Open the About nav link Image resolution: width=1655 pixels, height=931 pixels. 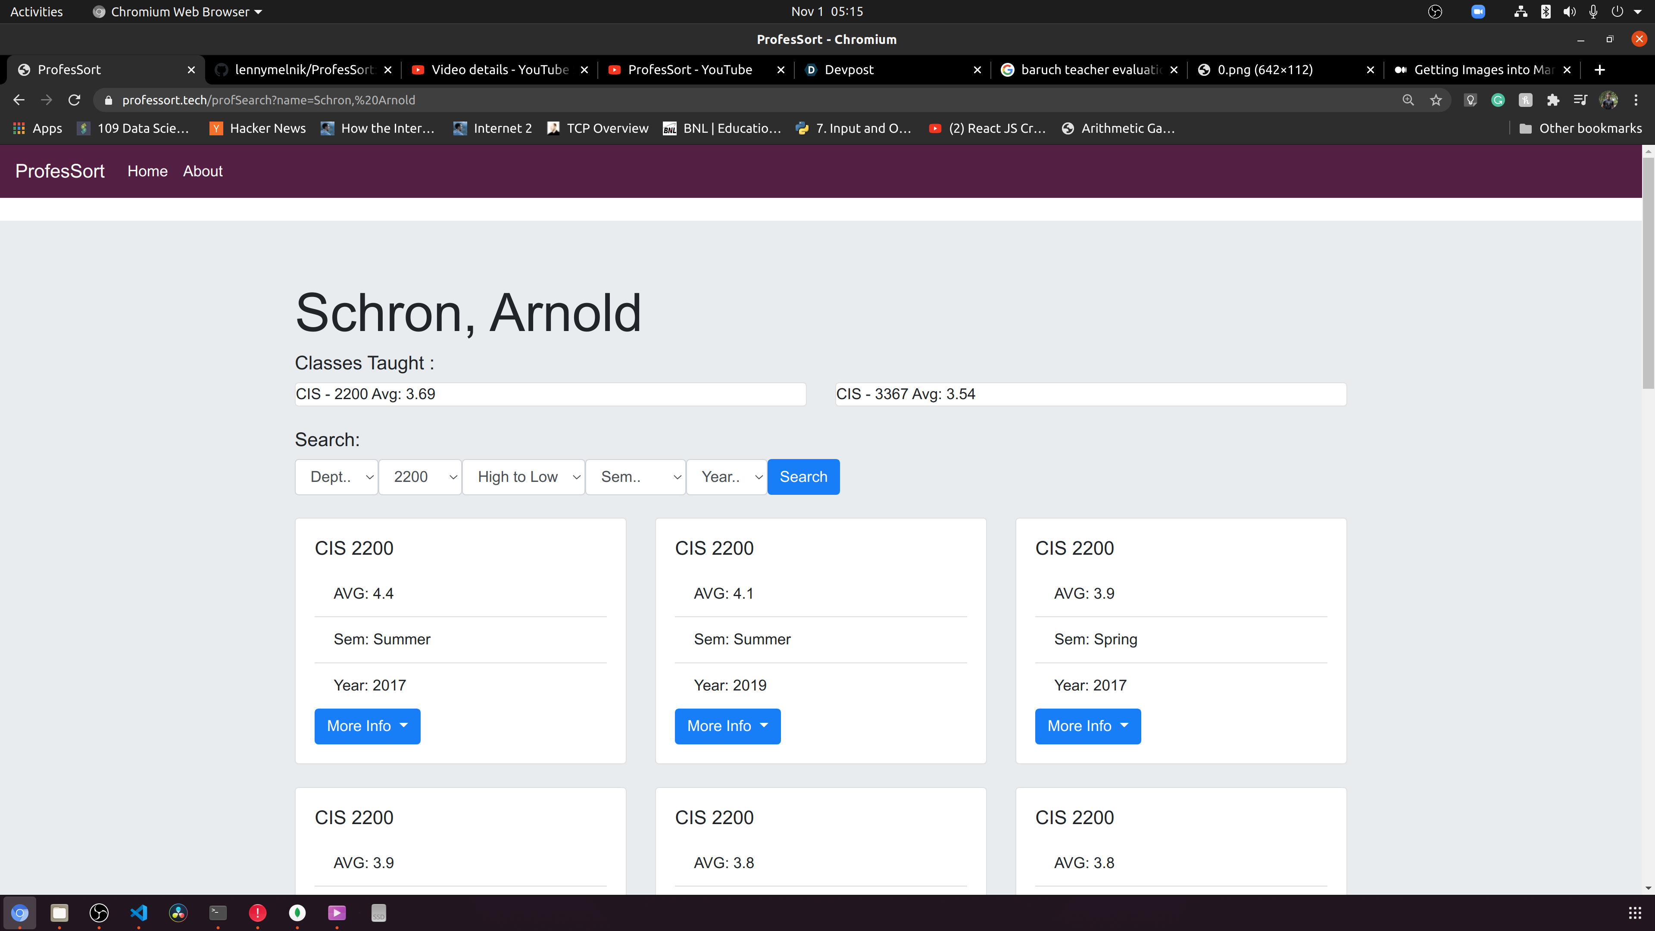pos(203,171)
